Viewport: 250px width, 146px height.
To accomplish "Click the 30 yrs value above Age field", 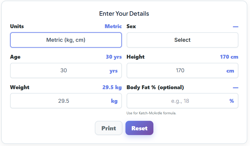I will pyautogui.click(x=114, y=57).
